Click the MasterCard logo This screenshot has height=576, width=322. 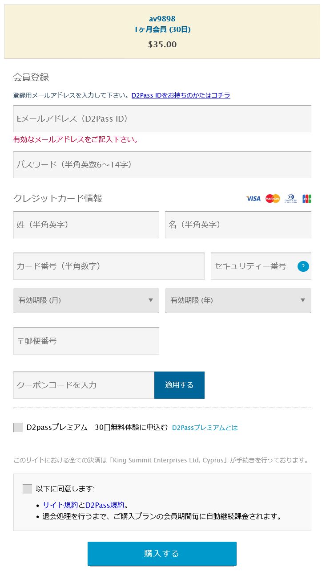tap(273, 199)
